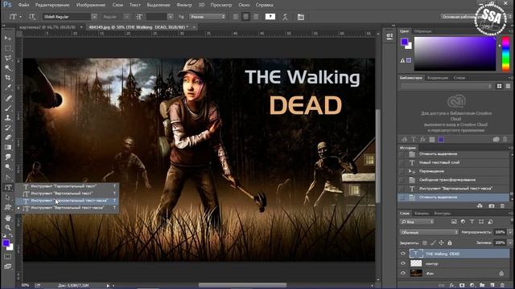Select the Healing Brush tool

(x=8, y=98)
